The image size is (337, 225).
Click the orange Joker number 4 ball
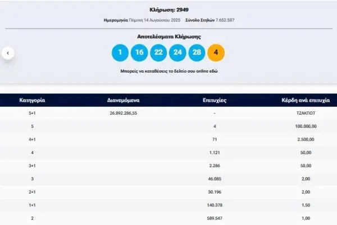point(216,53)
